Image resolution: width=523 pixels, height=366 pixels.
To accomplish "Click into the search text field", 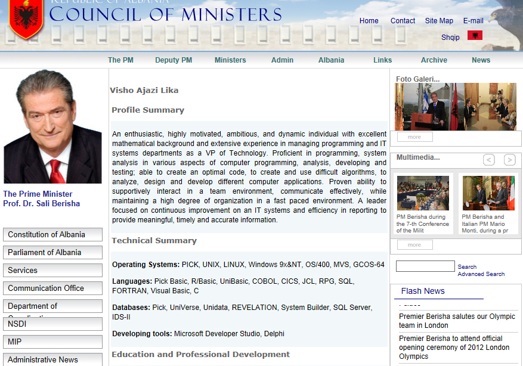I will (x=425, y=266).
